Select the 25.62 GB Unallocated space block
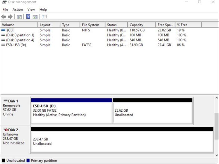 [x=152, y=112]
